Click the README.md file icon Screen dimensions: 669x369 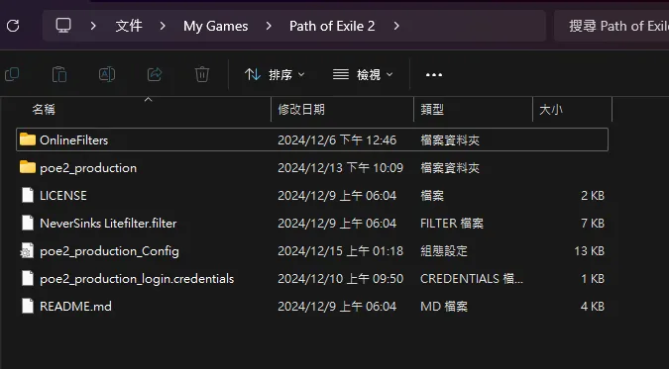pos(28,307)
